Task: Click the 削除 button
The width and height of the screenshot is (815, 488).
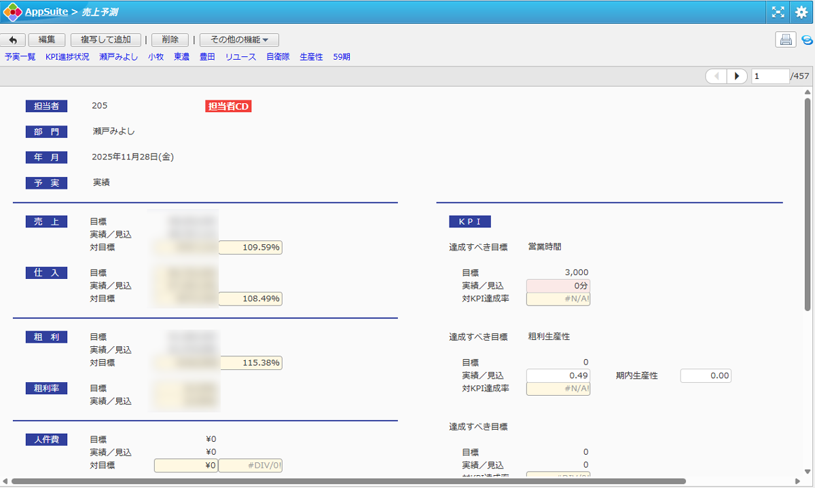Action: point(170,40)
